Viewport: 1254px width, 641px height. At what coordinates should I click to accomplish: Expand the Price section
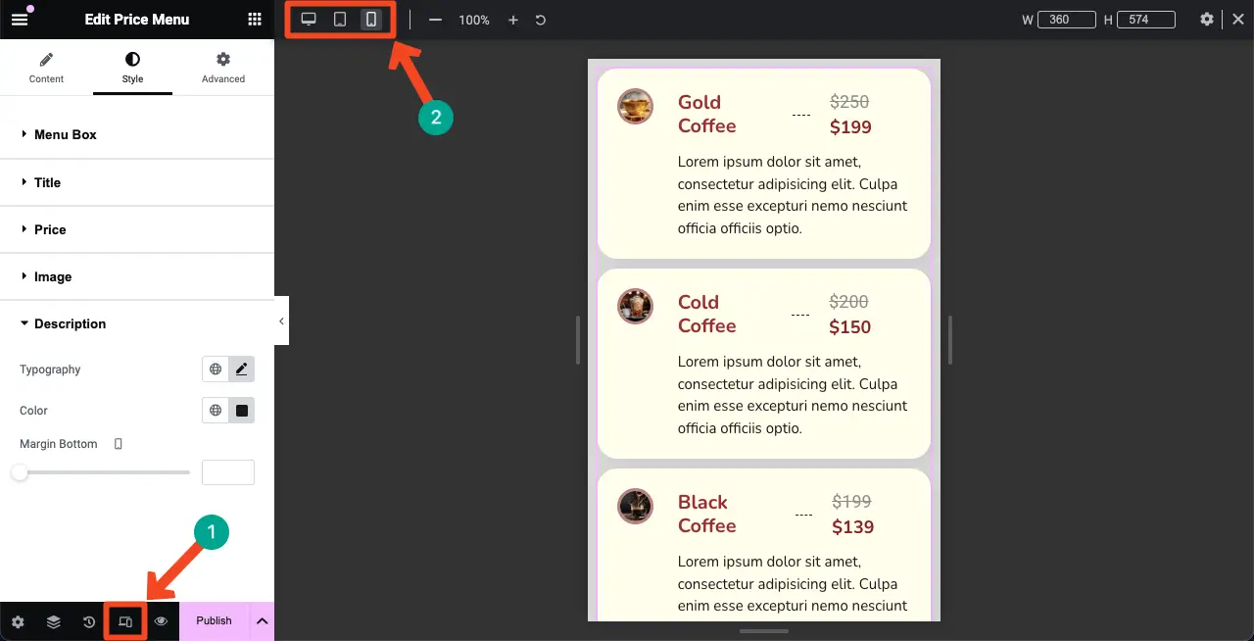click(136, 229)
